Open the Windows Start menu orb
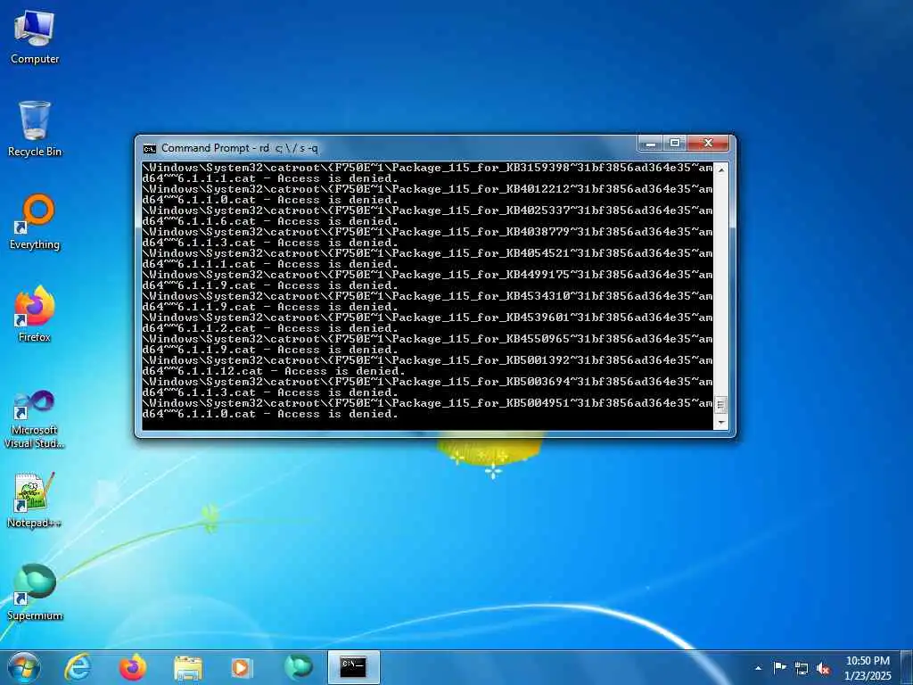Viewport: 913px width, 685px height. pyautogui.click(x=23, y=667)
